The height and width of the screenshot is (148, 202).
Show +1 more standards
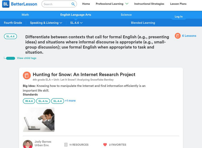(70, 101)
